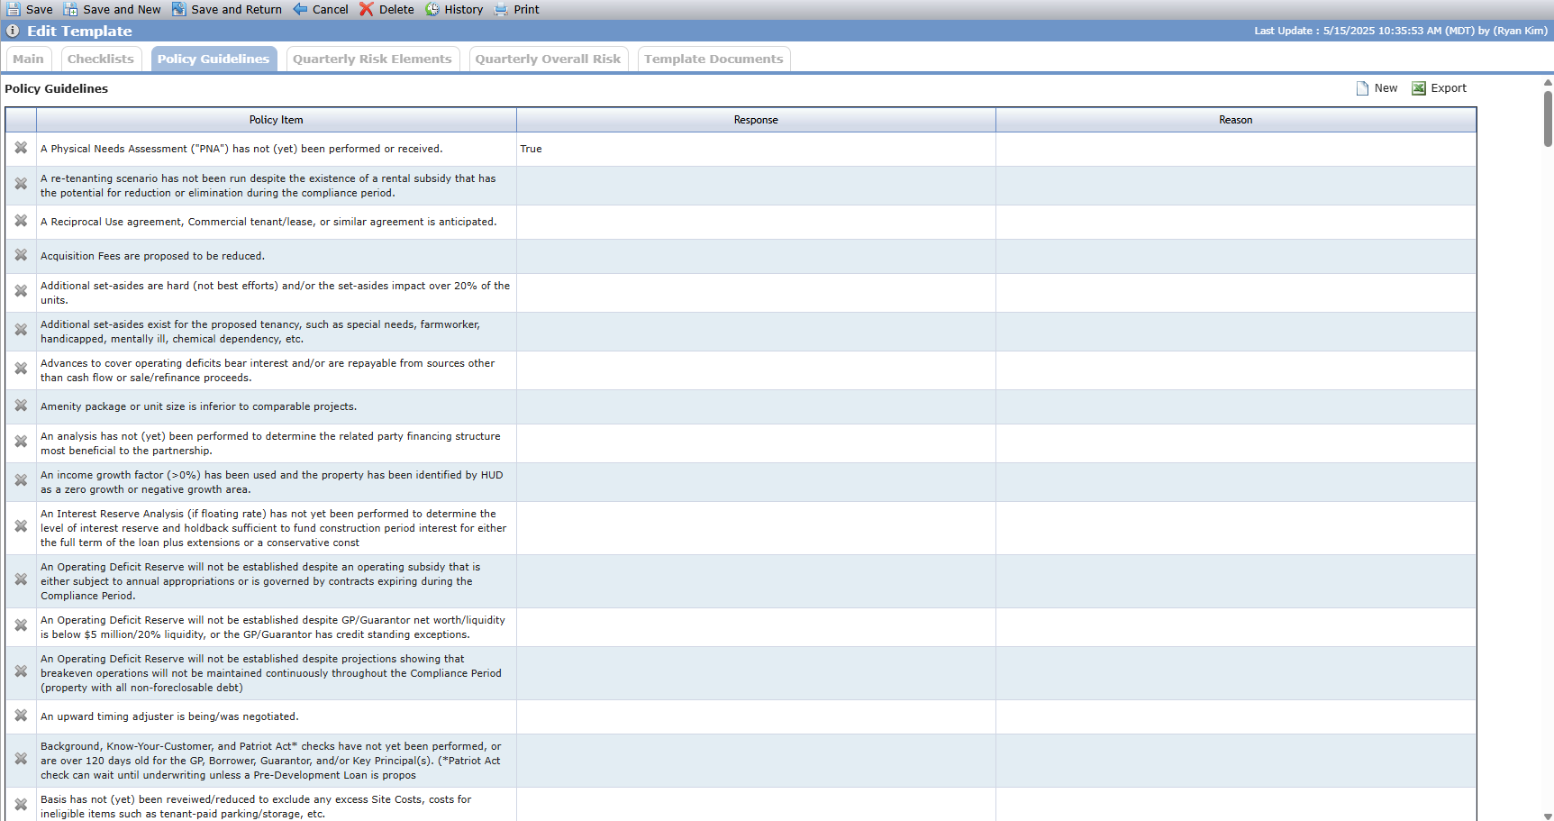Remove the operating subsidy Deficit Reserve row
The width and height of the screenshot is (1554, 821).
pyautogui.click(x=21, y=579)
